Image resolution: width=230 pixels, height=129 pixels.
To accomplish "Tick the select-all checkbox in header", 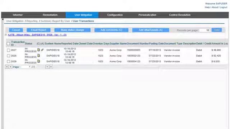I will (8, 44).
